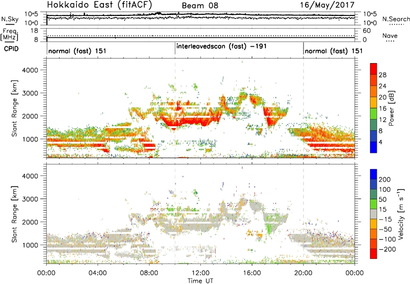Click the 'Power [dB]' color bar title
The width and height of the screenshot is (410, 284).
click(391, 108)
